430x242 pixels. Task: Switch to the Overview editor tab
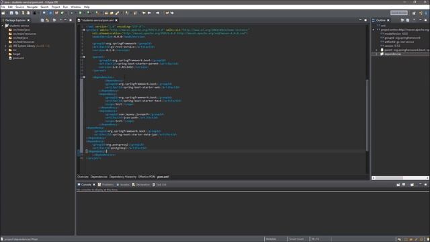83,177
